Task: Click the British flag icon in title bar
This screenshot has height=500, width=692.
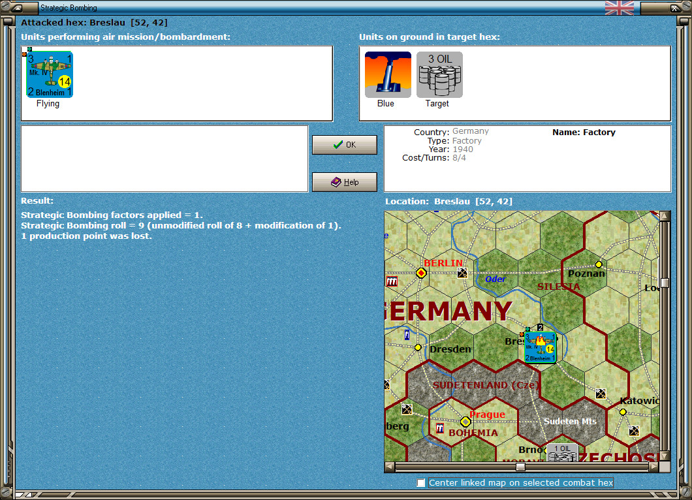Action: (619, 7)
